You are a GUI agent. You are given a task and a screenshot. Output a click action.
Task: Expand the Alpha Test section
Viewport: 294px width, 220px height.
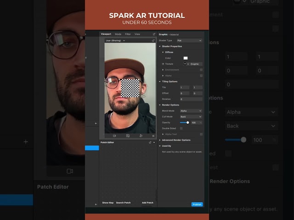point(163,134)
